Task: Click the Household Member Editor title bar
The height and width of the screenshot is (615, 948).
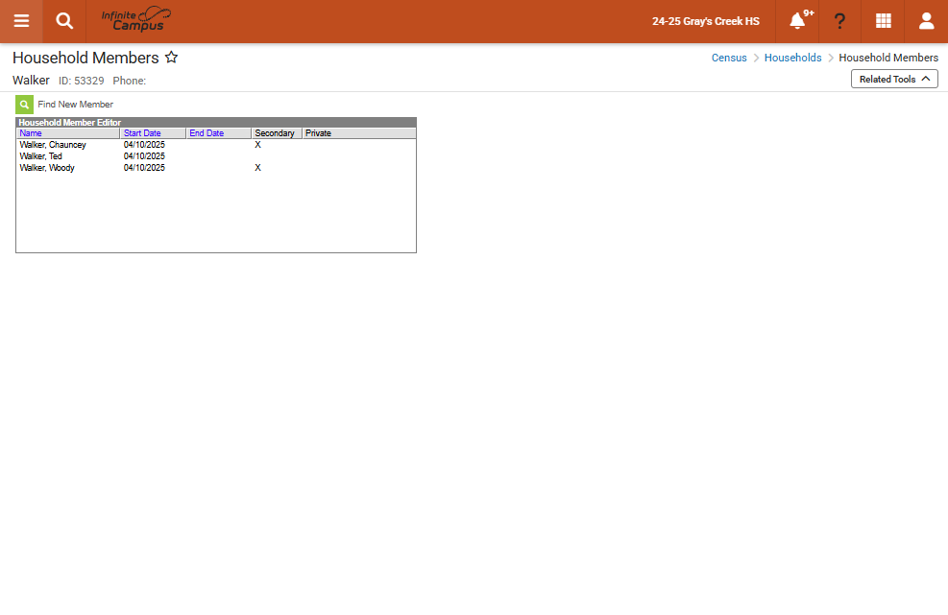Action: pyautogui.click(x=216, y=123)
